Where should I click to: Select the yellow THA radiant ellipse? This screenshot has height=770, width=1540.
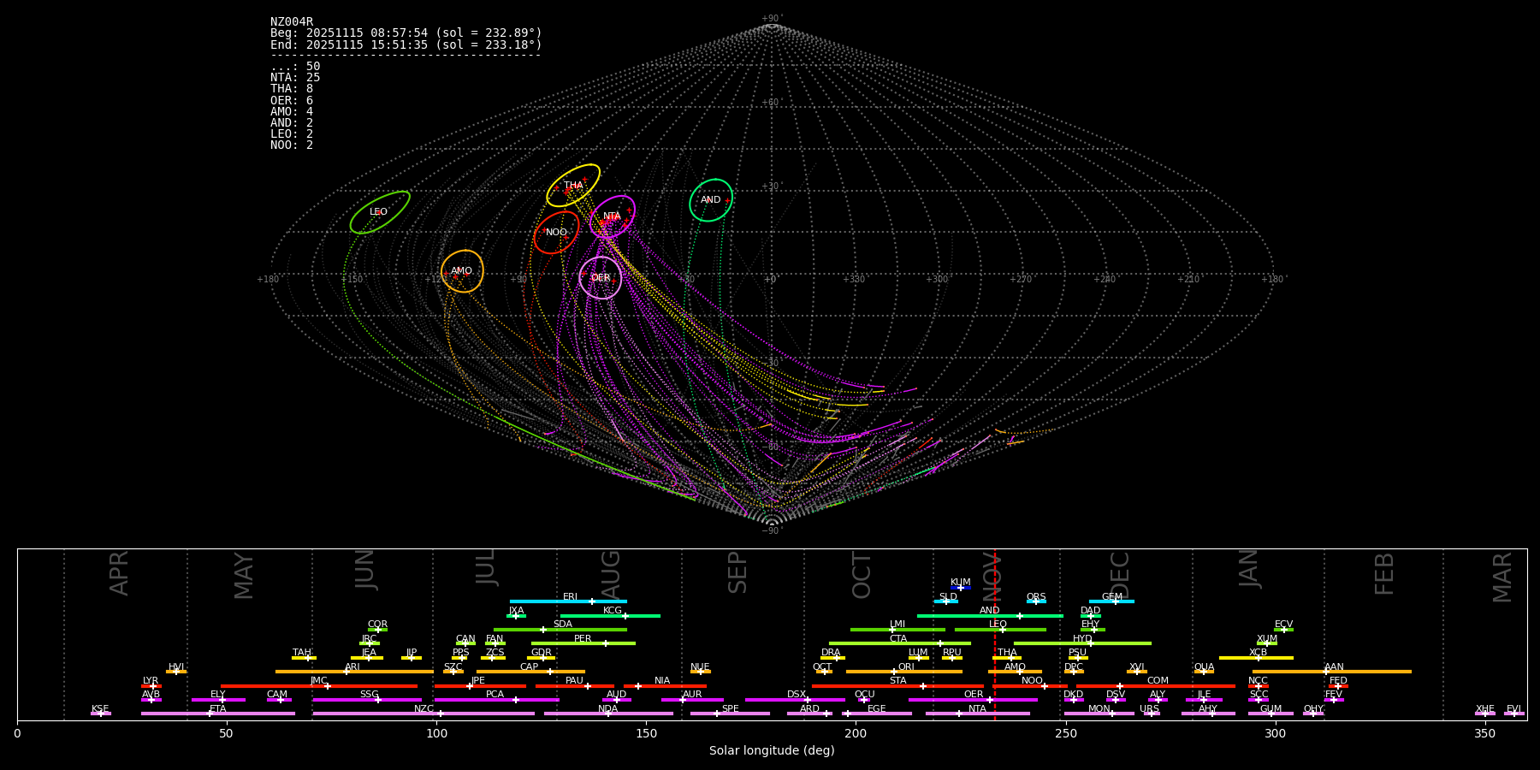(x=573, y=186)
